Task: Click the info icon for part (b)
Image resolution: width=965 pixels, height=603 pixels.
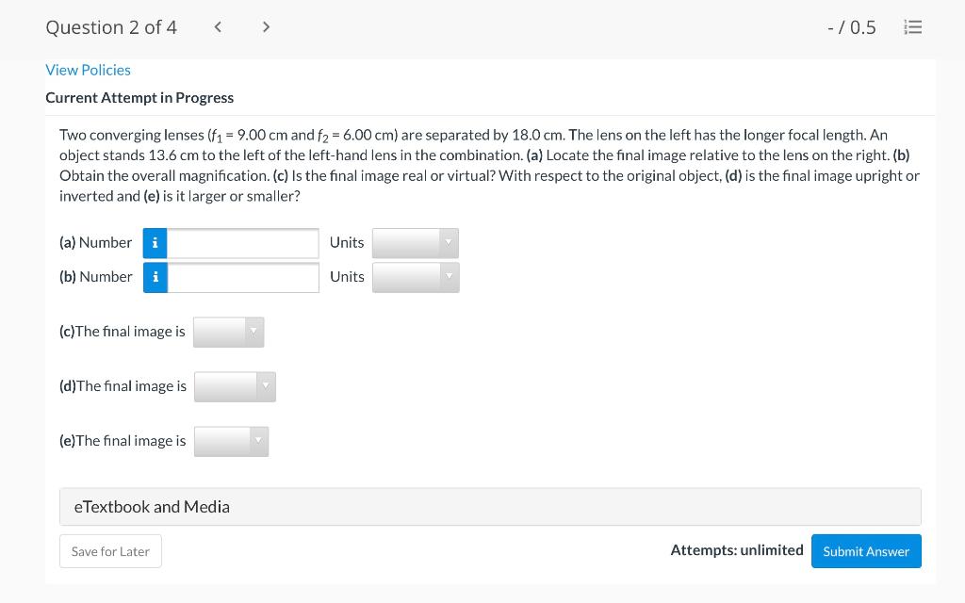Action: (155, 278)
